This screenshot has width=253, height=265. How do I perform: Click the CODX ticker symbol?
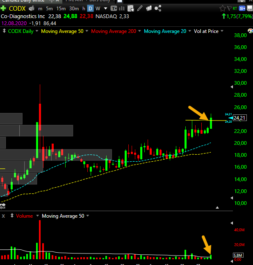(17, 9)
